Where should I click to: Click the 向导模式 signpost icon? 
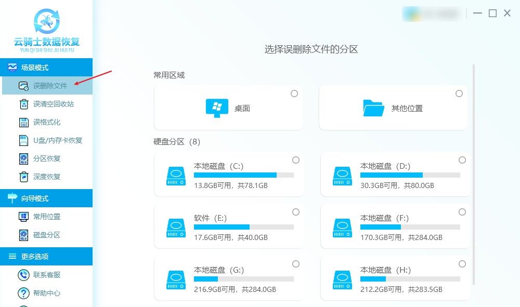12,198
